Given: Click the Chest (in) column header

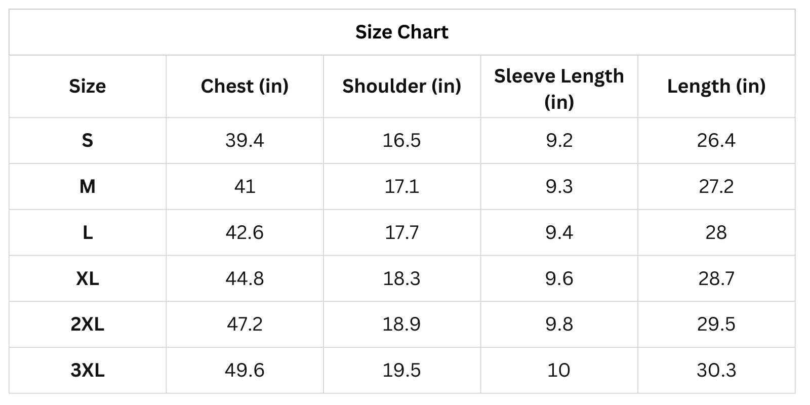Looking at the screenshot, I should [245, 86].
